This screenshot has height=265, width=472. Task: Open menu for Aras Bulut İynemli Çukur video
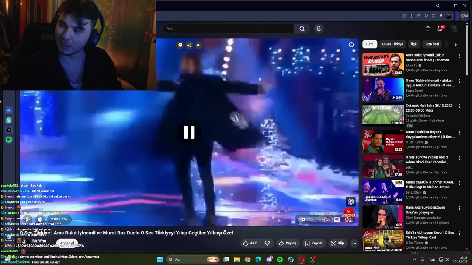[459, 56]
